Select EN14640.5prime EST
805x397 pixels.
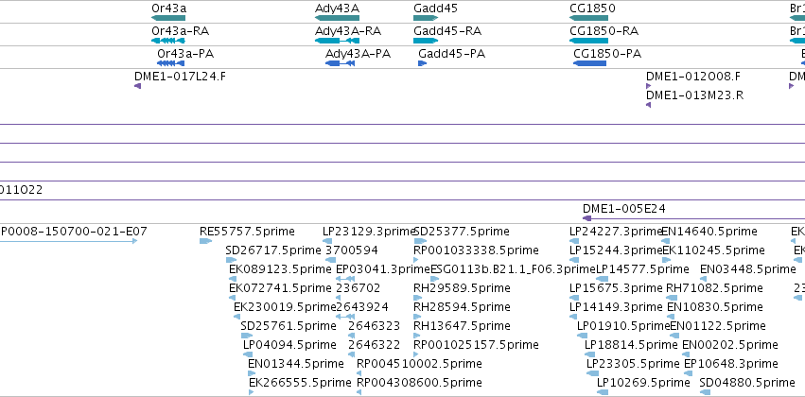[x=666, y=240]
